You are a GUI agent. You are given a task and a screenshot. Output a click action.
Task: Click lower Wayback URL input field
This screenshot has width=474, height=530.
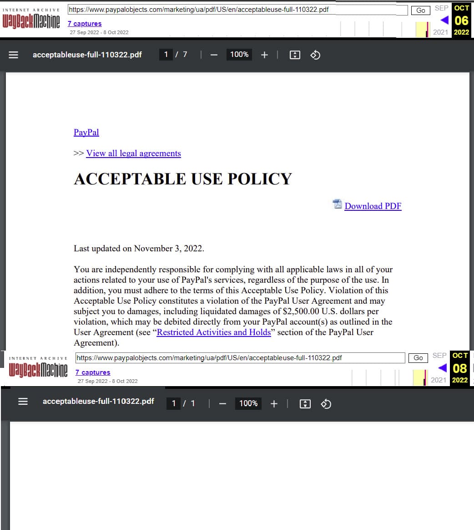pos(240,358)
